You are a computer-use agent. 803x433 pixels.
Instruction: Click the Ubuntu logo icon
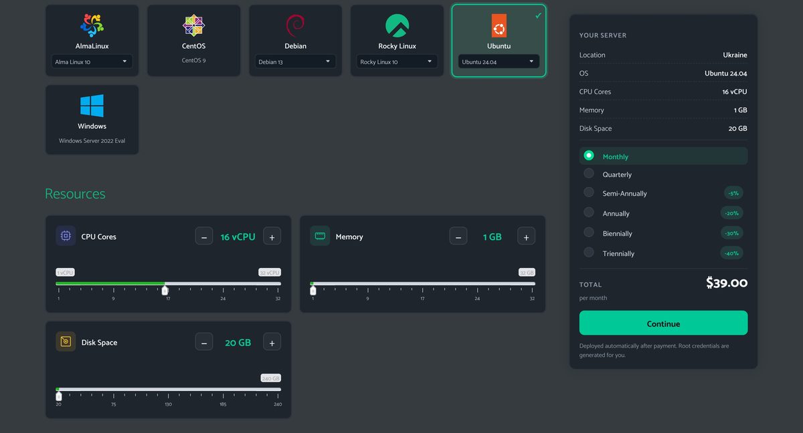[x=499, y=25]
